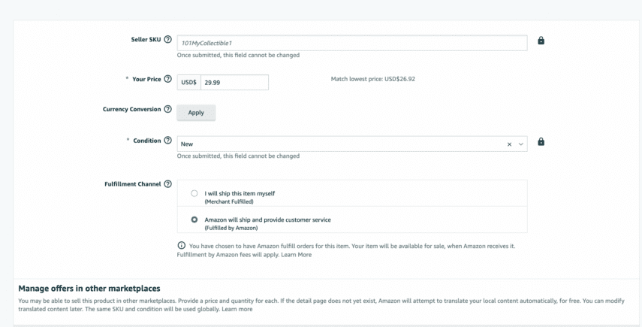Select 'Amazon will ship' fulfillment option
The image size is (642, 327).
coord(194,220)
